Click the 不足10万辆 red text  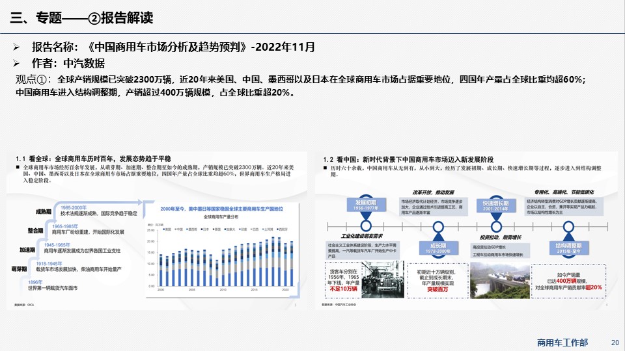(344, 289)
